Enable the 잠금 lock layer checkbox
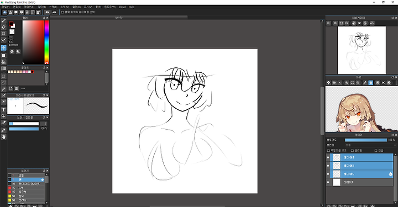This screenshot has width=398, height=207. tap(376, 151)
